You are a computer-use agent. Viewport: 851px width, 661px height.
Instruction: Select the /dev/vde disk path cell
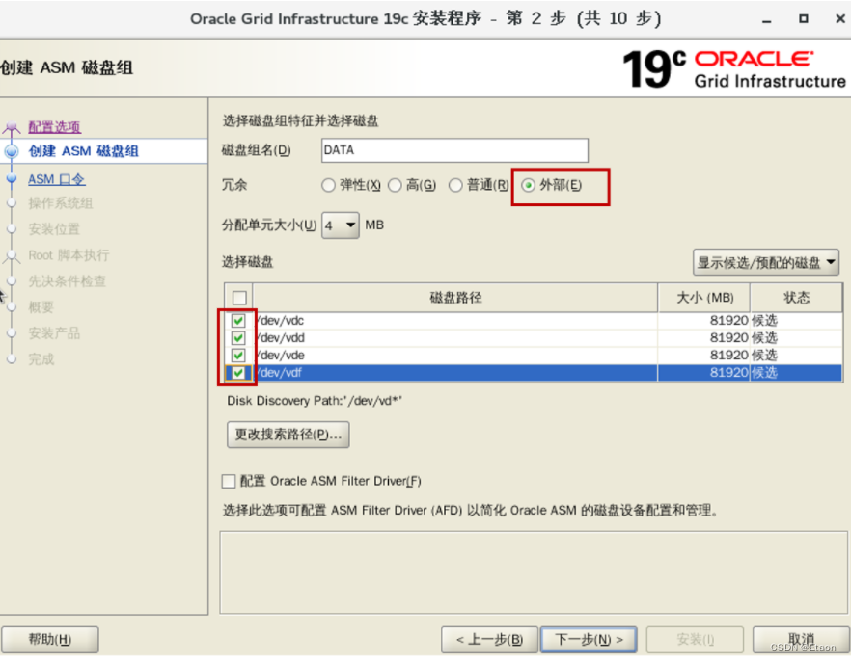coord(455,355)
